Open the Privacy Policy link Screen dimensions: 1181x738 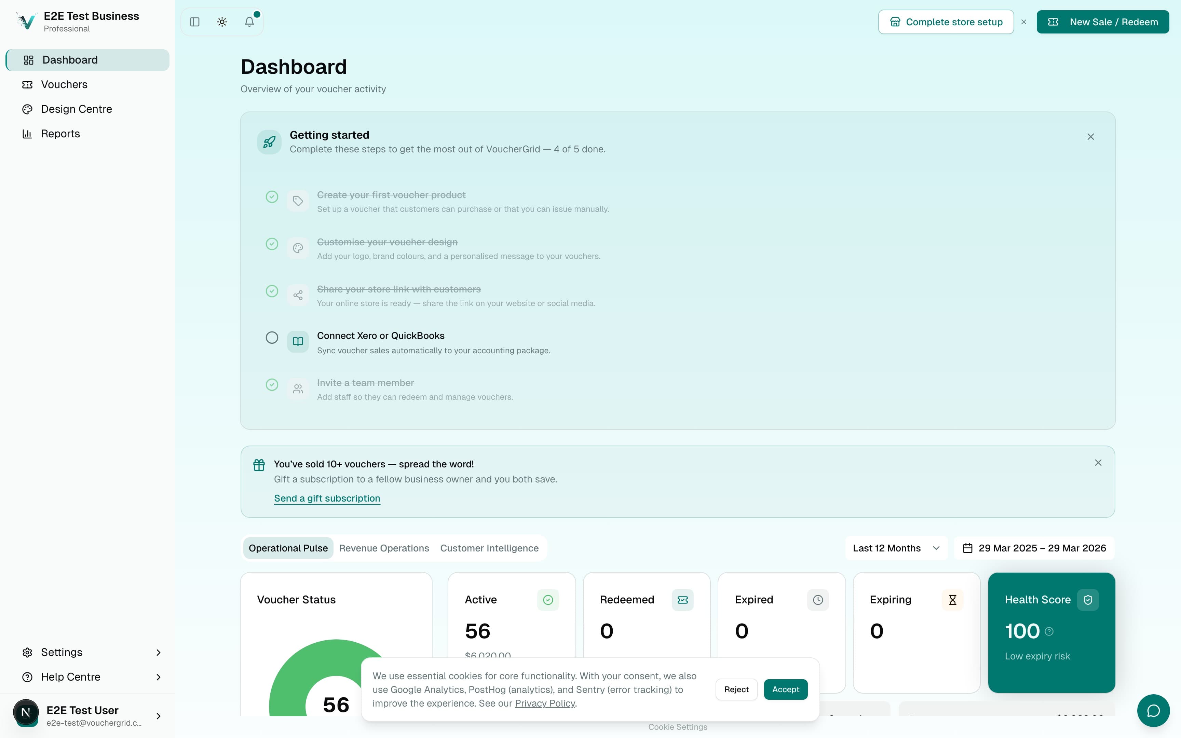pyautogui.click(x=545, y=703)
